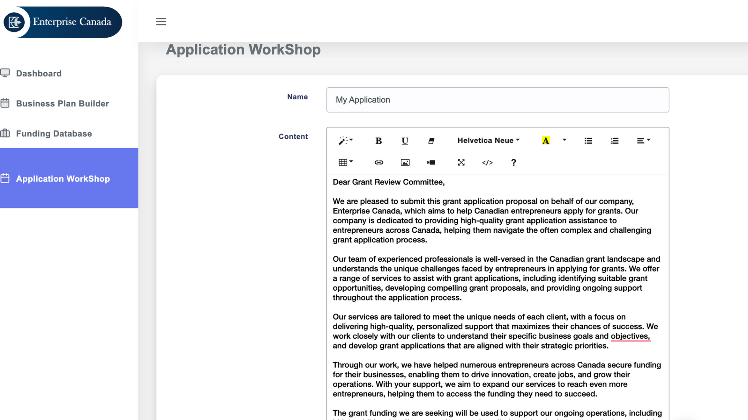Apply underline formatting

pyautogui.click(x=405, y=141)
